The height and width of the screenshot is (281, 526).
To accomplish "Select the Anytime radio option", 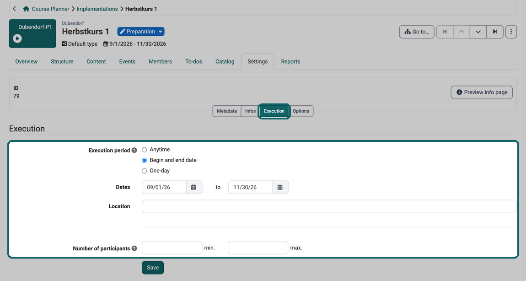I will (145, 150).
